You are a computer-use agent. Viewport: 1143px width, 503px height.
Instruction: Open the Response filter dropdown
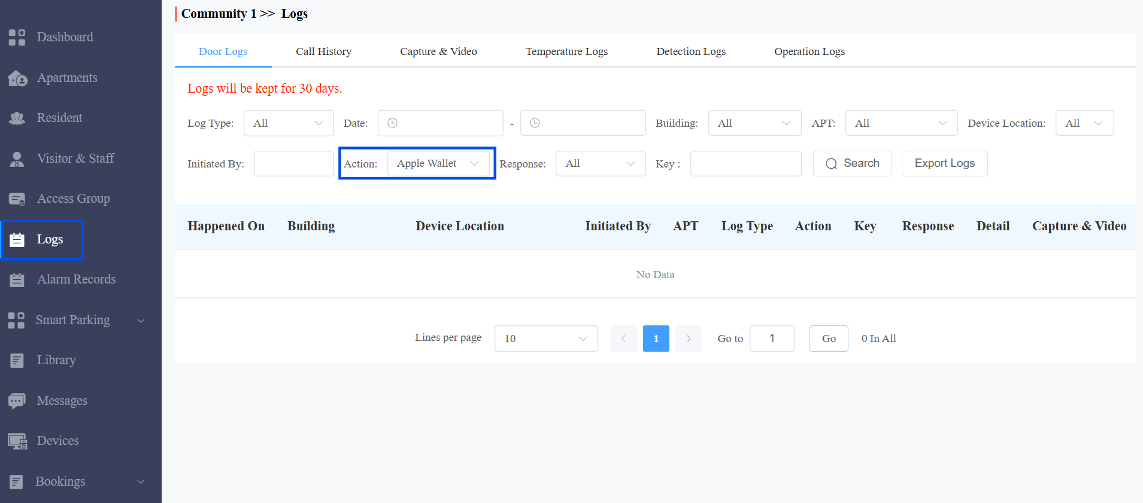tap(601, 163)
